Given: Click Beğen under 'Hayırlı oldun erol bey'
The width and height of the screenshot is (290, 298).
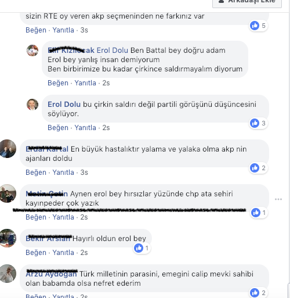Looking at the screenshot, I should pyautogui.click(x=36, y=253).
